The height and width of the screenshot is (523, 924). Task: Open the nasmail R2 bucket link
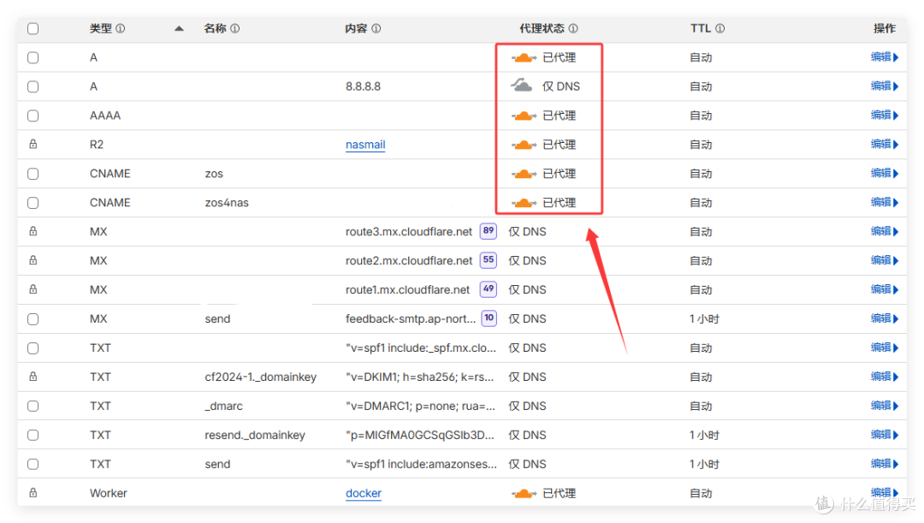(x=365, y=145)
